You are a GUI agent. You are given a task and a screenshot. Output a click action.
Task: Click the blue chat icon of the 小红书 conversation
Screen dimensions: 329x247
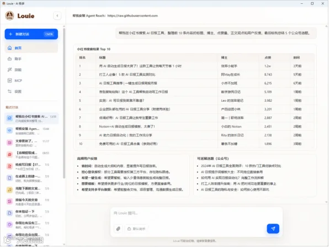tap(9, 118)
